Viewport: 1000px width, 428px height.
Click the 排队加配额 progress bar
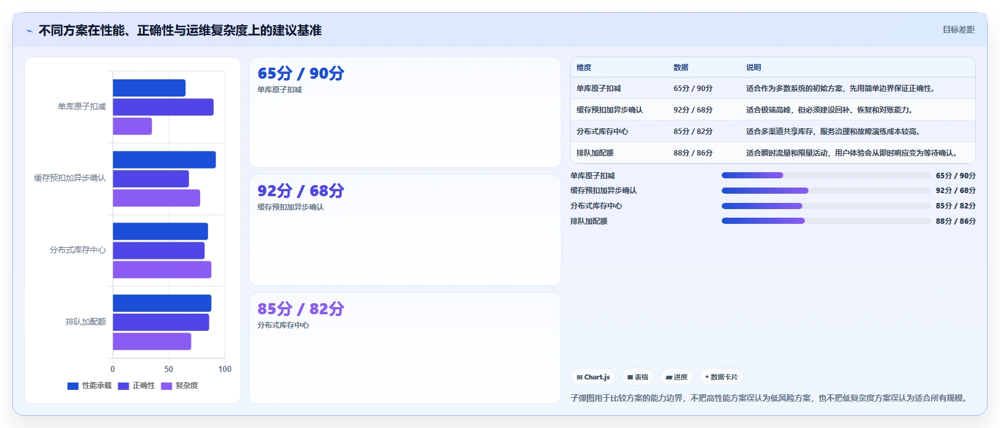point(826,221)
